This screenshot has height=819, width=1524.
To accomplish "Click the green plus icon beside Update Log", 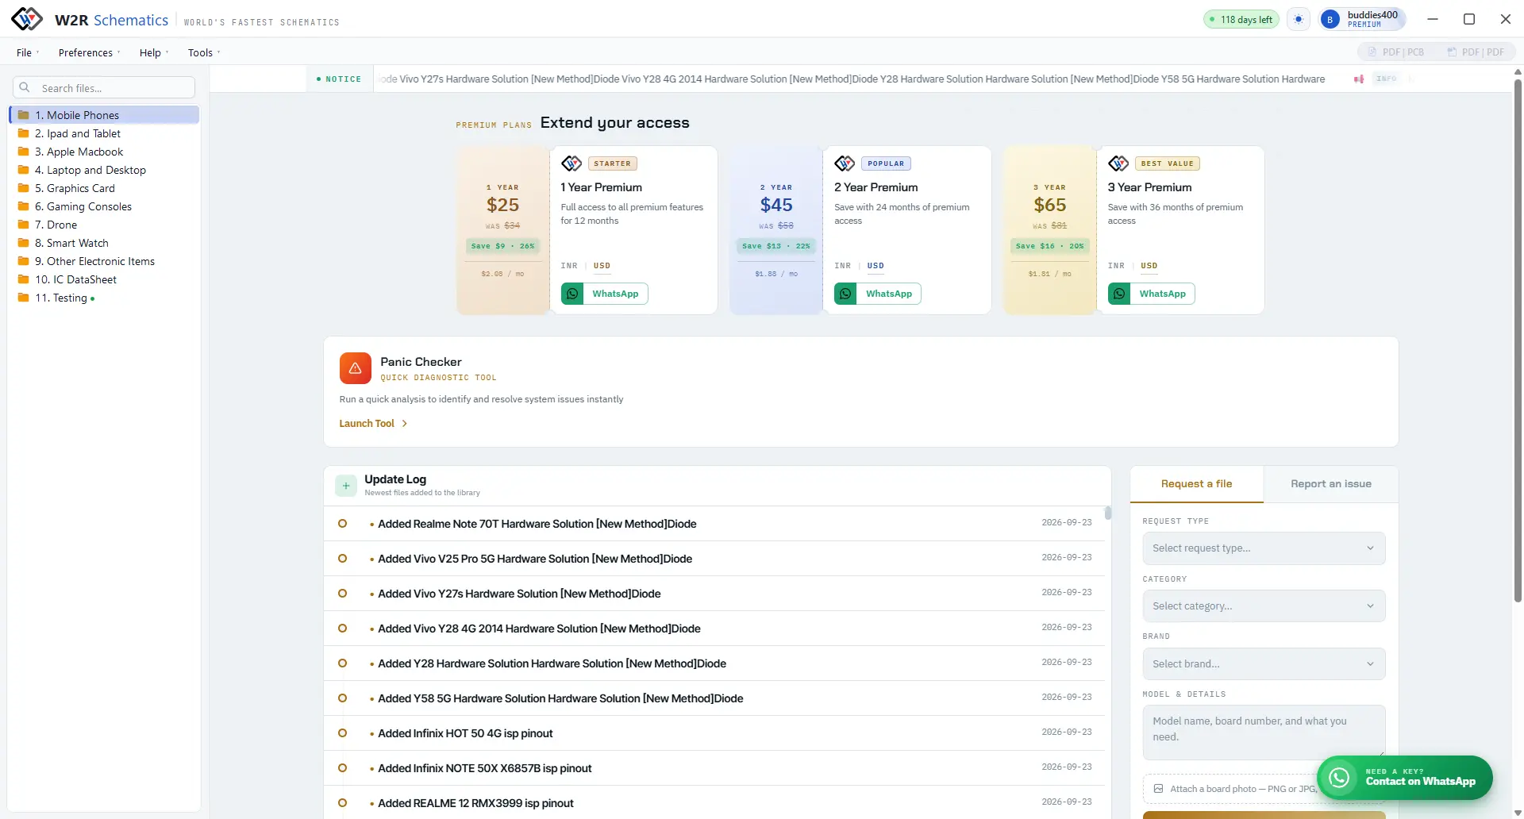I will click(x=346, y=485).
